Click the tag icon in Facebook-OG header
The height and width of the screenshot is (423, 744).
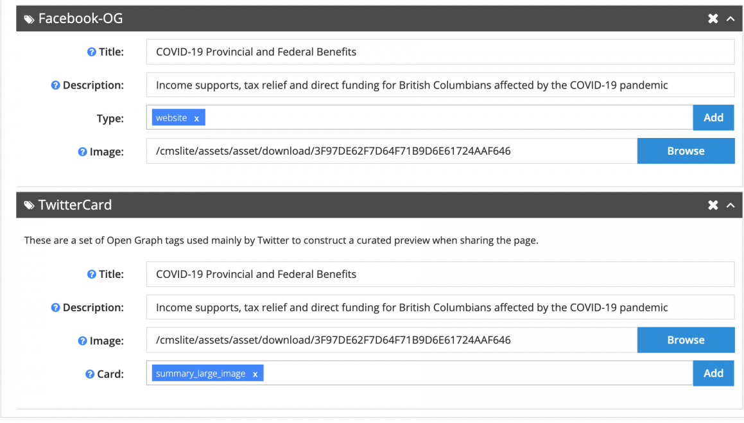point(30,19)
